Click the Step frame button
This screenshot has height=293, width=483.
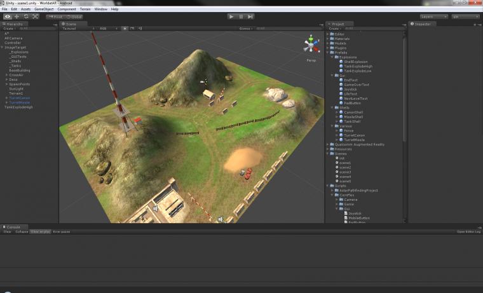[x=250, y=17]
